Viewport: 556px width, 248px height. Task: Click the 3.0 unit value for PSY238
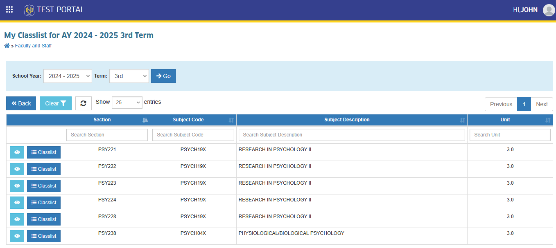tap(510, 233)
